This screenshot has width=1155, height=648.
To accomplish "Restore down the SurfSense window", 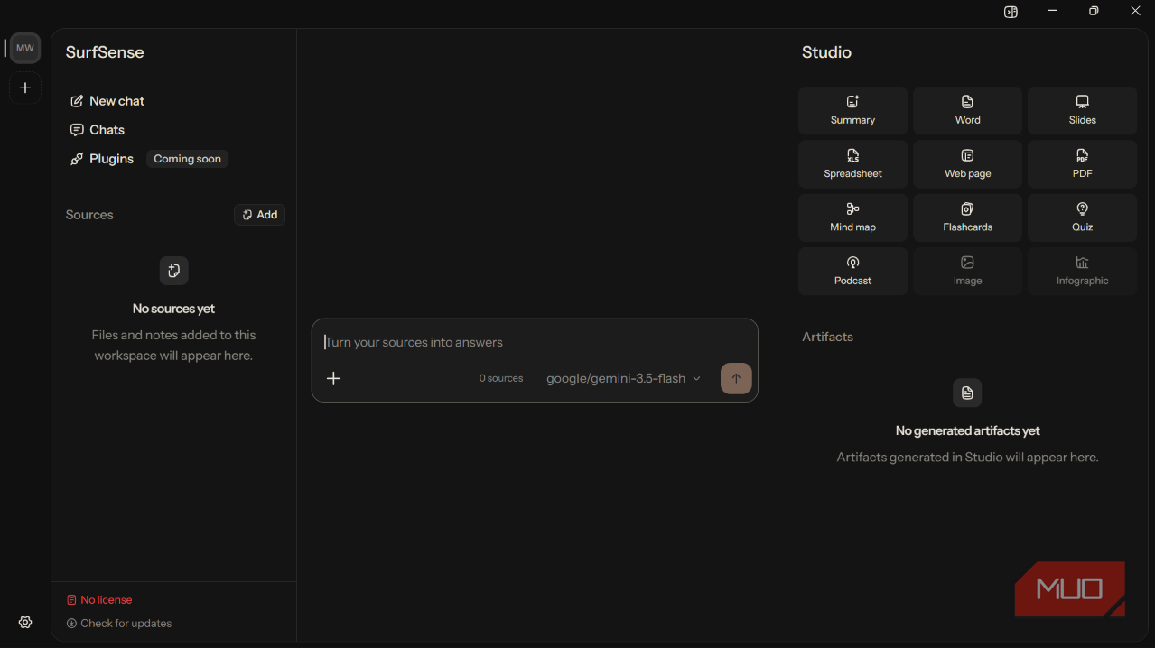I will [x=1094, y=11].
